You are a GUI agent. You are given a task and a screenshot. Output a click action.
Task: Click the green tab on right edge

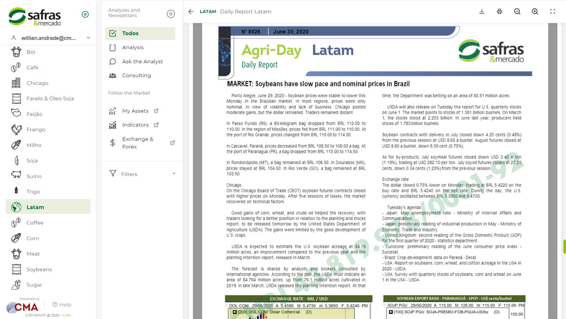pyautogui.click(x=564, y=247)
